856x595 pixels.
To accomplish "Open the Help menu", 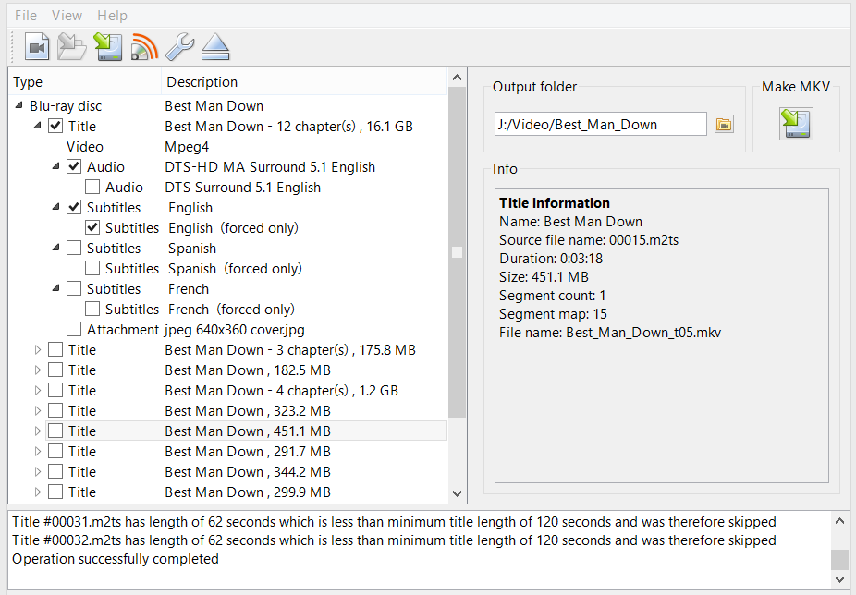I will pos(112,16).
